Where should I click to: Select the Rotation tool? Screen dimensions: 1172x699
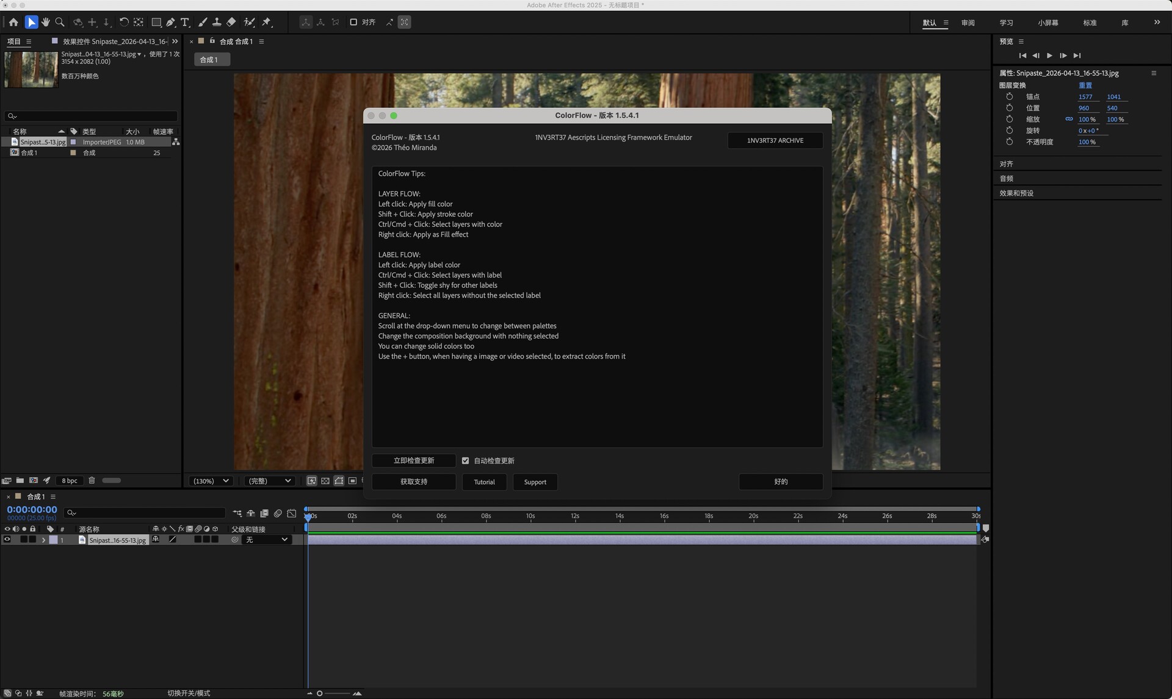tap(123, 22)
